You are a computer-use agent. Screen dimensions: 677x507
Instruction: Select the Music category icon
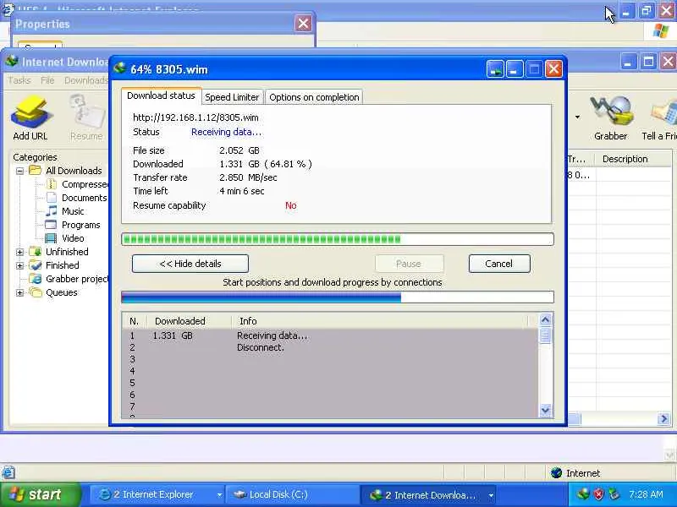click(x=51, y=210)
